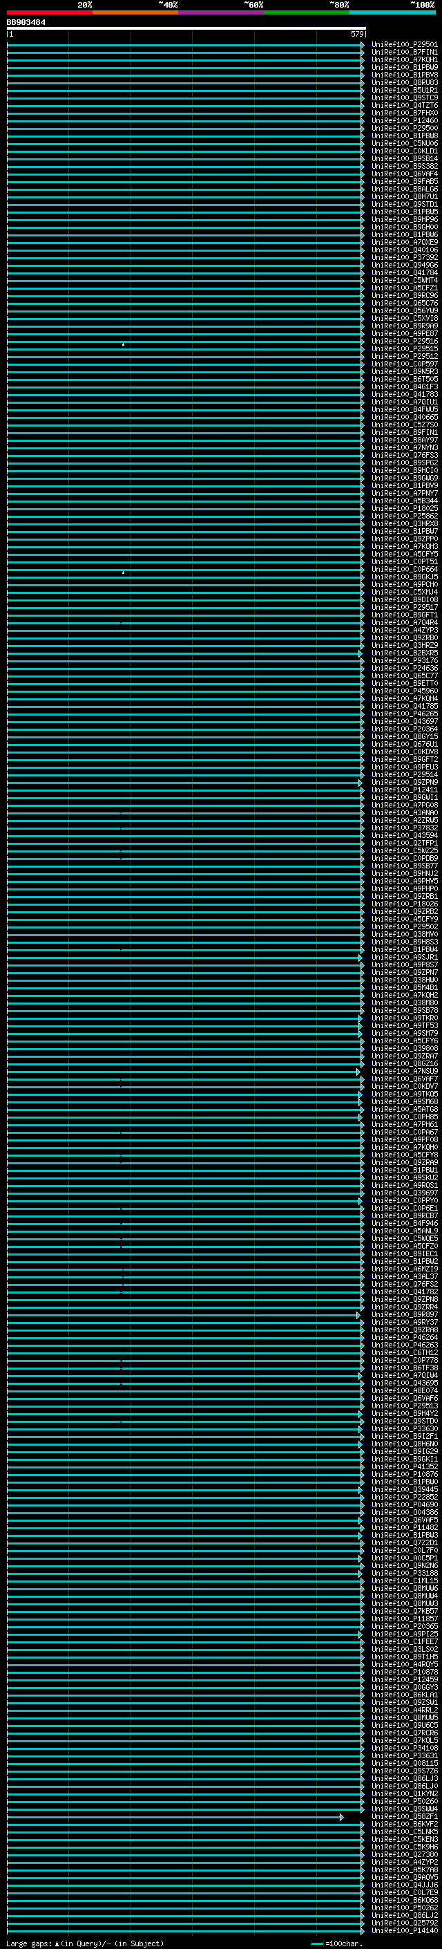Click the UniRef100_P18025 label
The height and width of the screenshot is (1949, 442).
click(x=404, y=508)
